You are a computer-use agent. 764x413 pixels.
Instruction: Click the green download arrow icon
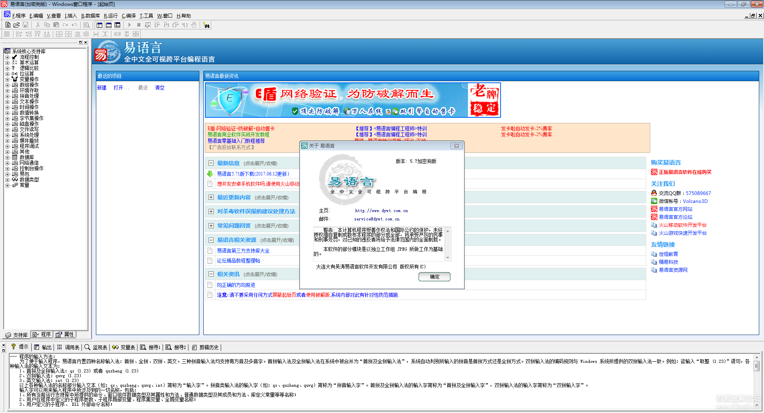(210, 174)
